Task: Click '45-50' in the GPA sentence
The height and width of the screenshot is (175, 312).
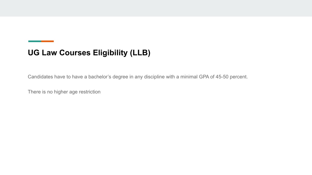Action: (x=222, y=77)
